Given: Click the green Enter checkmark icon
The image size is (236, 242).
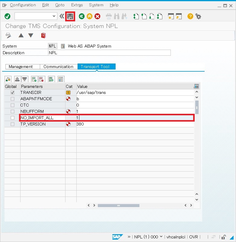Looking at the screenshot, I should click(8, 16).
